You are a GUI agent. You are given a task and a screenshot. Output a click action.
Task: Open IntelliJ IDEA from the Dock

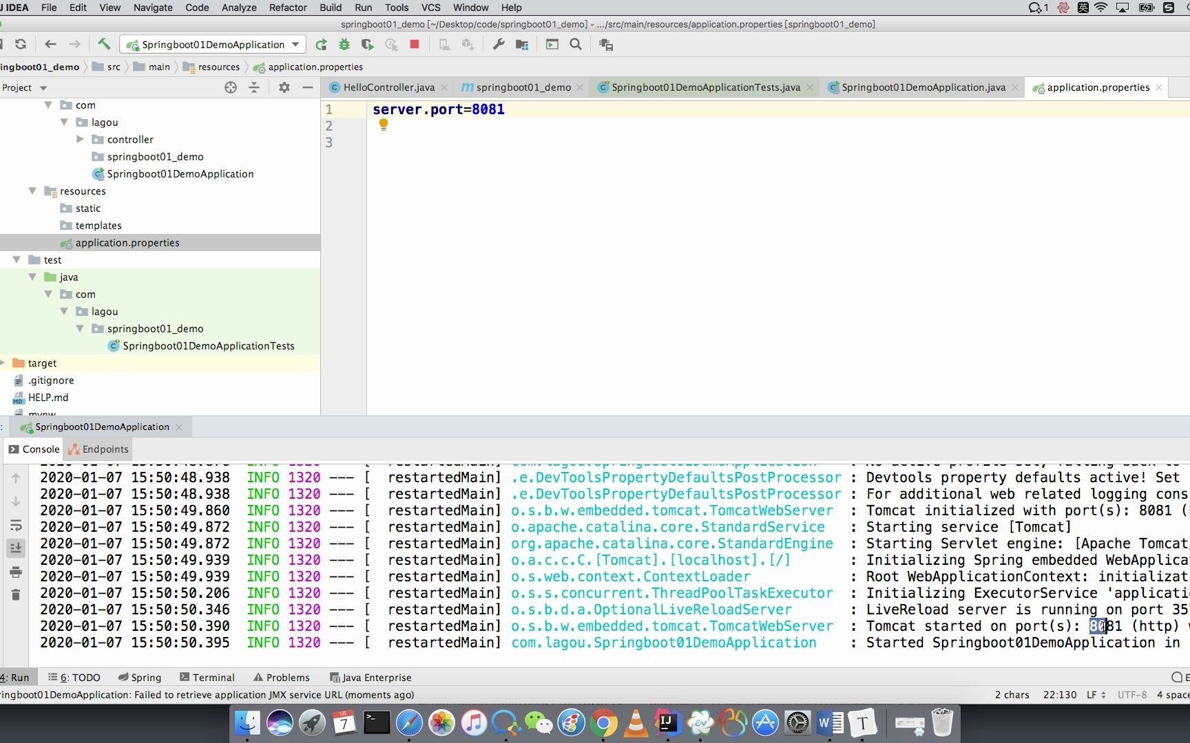click(667, 723)
